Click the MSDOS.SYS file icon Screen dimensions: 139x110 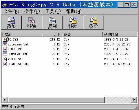click(5, 59)
